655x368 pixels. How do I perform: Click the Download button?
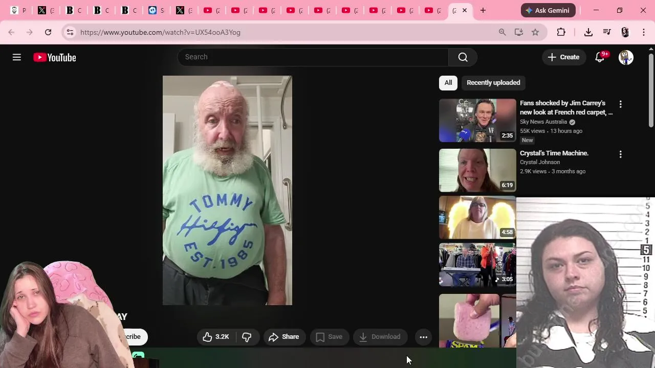380,337
